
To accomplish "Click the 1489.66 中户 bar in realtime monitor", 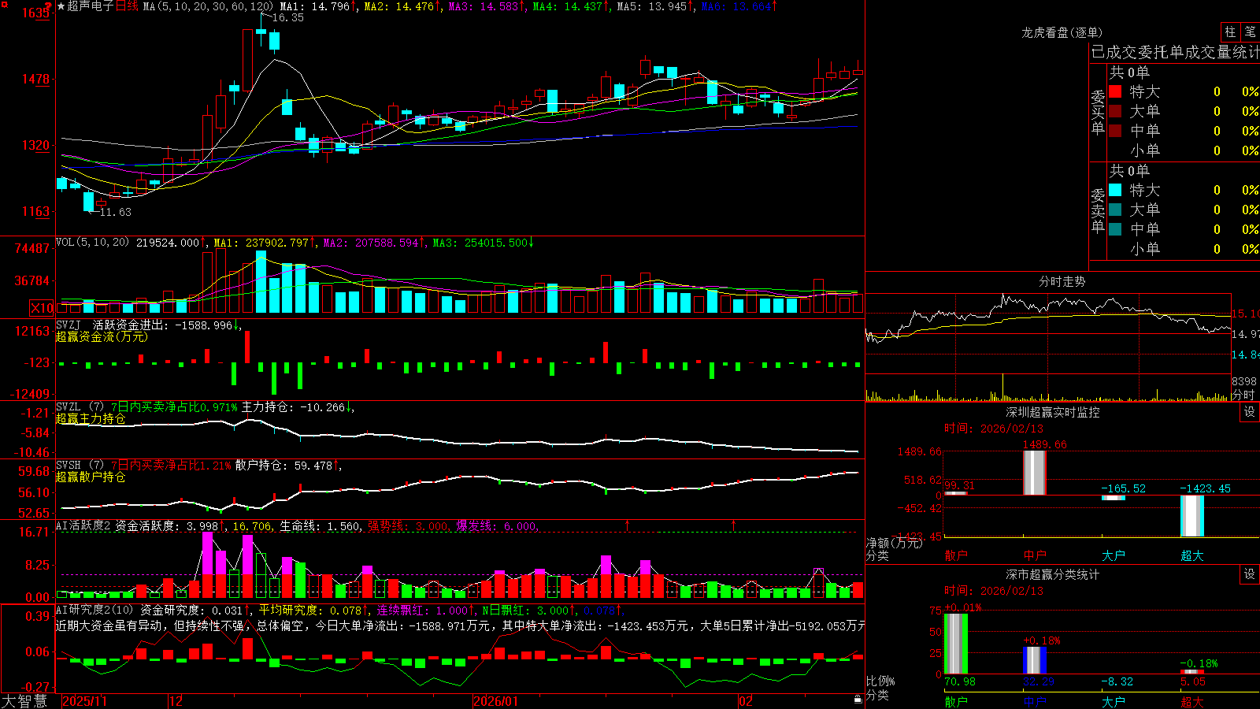I will pyautogui.click(x=1034, y=473).
